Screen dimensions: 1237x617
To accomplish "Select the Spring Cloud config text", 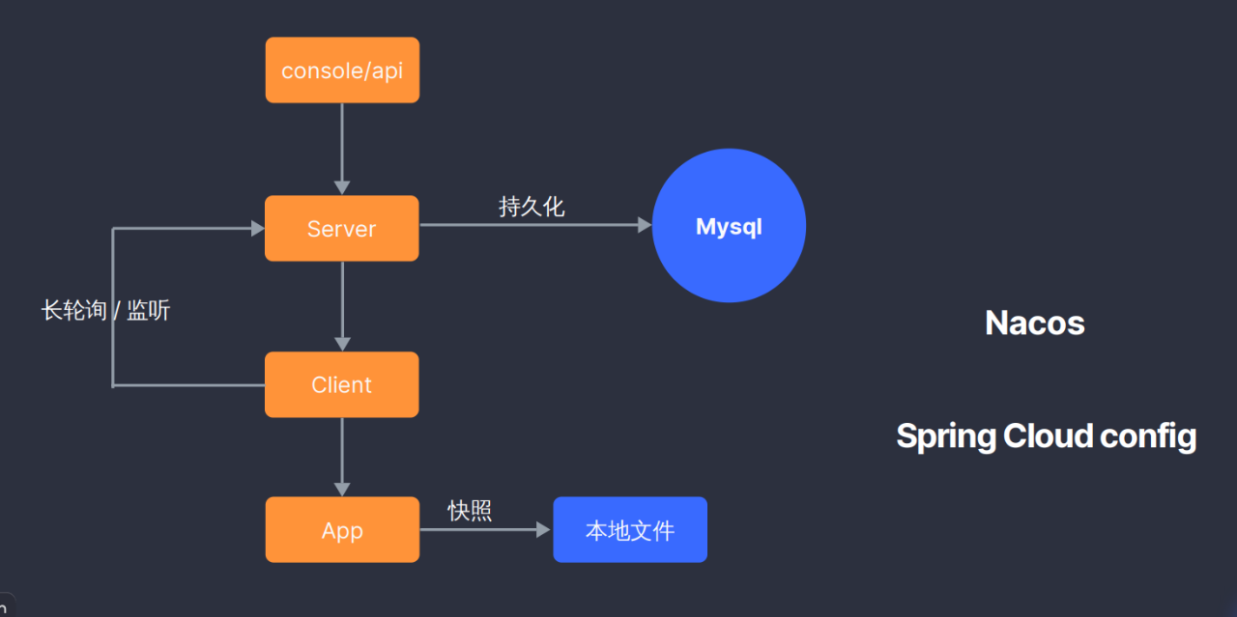I will (1047, 436).
